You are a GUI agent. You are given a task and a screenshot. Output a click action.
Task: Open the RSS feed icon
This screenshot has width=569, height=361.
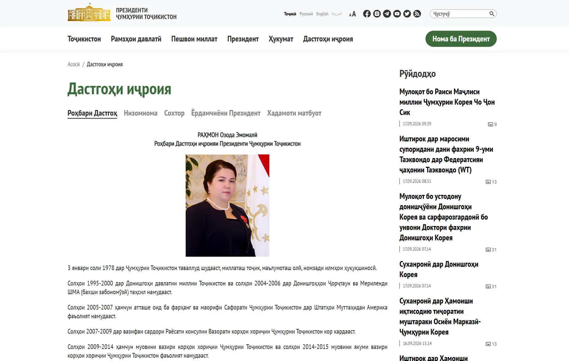point(417,14)
